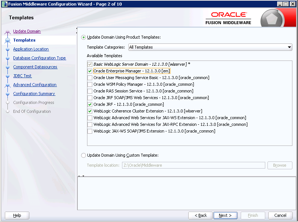This screenshot has height=222, width=298.
Task: Open the Template Categories dropdown
Action: point(210,47)
